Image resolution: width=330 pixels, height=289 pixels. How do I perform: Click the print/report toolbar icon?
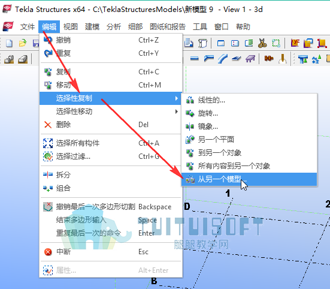(189, 43)
